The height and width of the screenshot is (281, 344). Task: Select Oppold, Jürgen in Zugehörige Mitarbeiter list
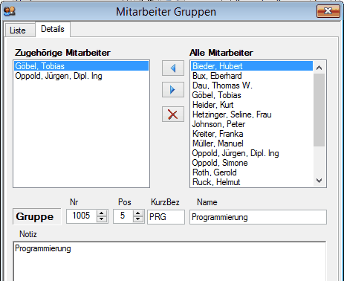tap(81, 76)
